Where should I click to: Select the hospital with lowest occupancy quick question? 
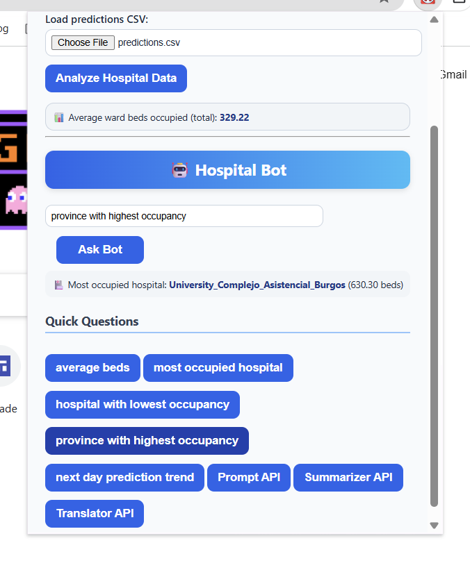142,404
